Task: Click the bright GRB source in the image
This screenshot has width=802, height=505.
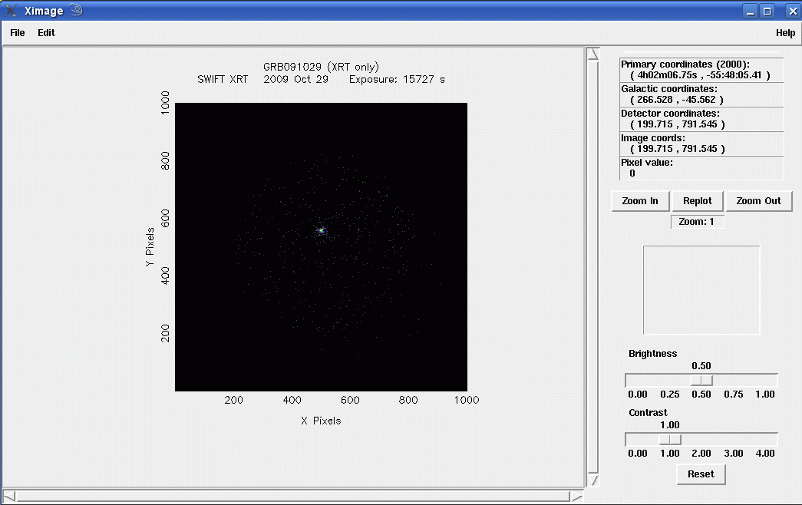Action: (x=322, y=230)
